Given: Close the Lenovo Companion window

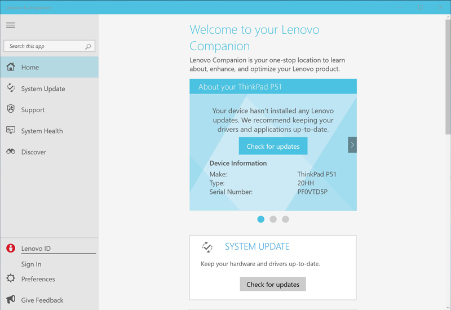Looking at the screenshot, I should point(440,7).
